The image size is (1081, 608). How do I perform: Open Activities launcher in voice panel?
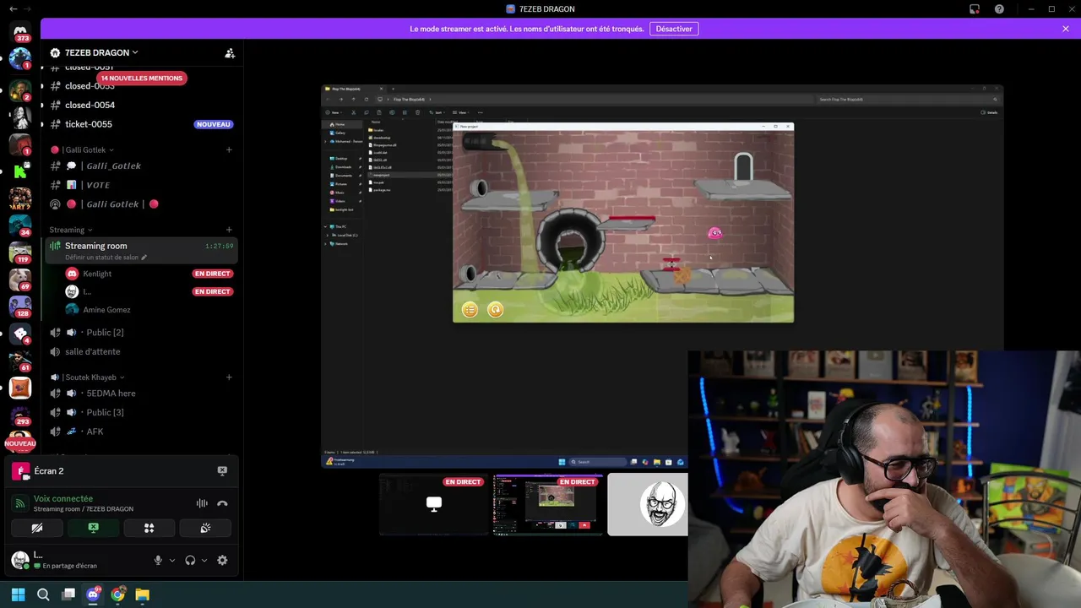point(149,528)
